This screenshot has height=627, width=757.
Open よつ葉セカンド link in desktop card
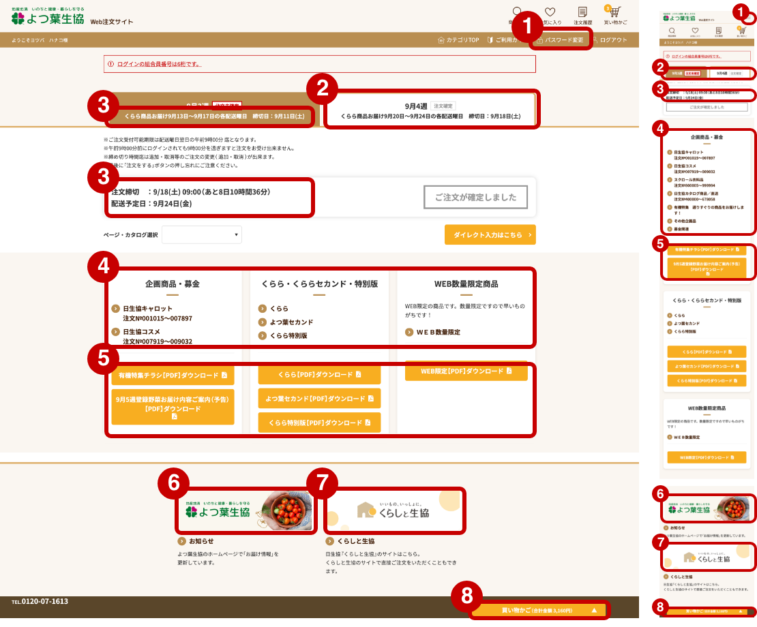coord(286,322)
